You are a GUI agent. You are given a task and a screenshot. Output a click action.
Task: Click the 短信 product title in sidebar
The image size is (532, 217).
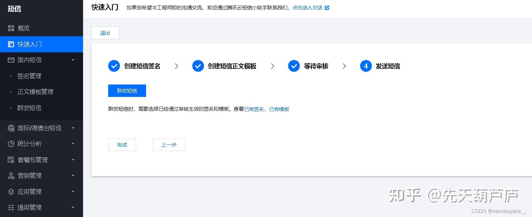click(x=14, y=9)
